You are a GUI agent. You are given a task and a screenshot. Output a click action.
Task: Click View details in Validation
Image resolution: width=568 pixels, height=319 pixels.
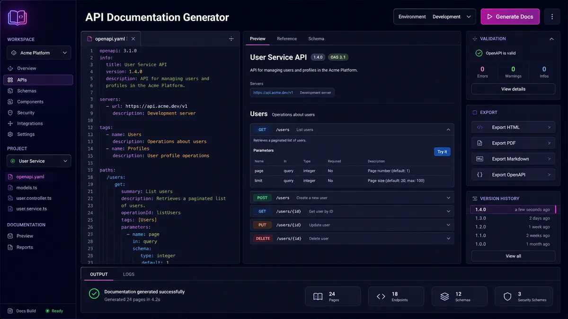coord(513,89)
